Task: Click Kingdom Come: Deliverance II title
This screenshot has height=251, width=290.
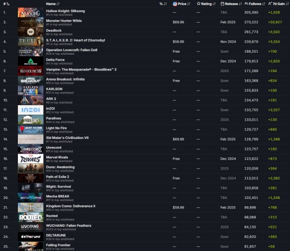Action: click(x=71, y=206)
